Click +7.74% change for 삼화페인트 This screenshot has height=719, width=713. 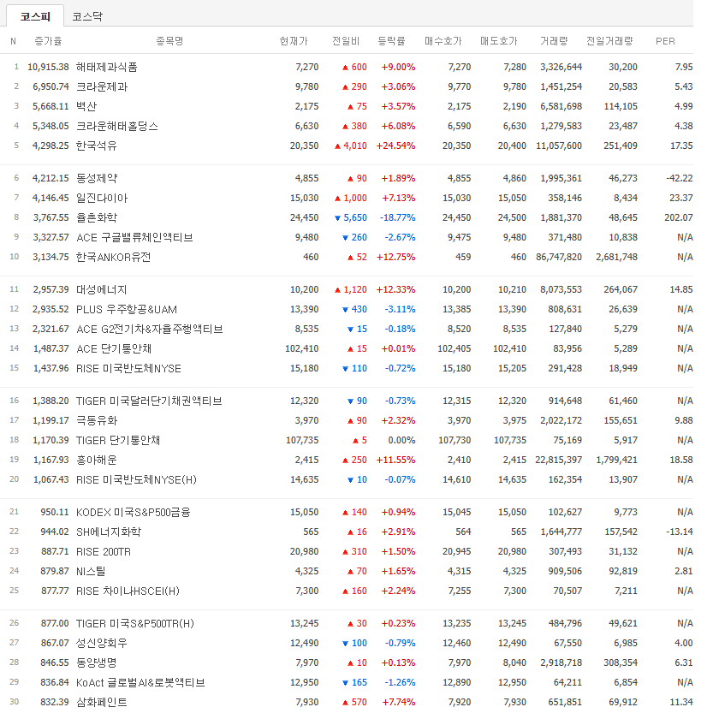[399, 703]
